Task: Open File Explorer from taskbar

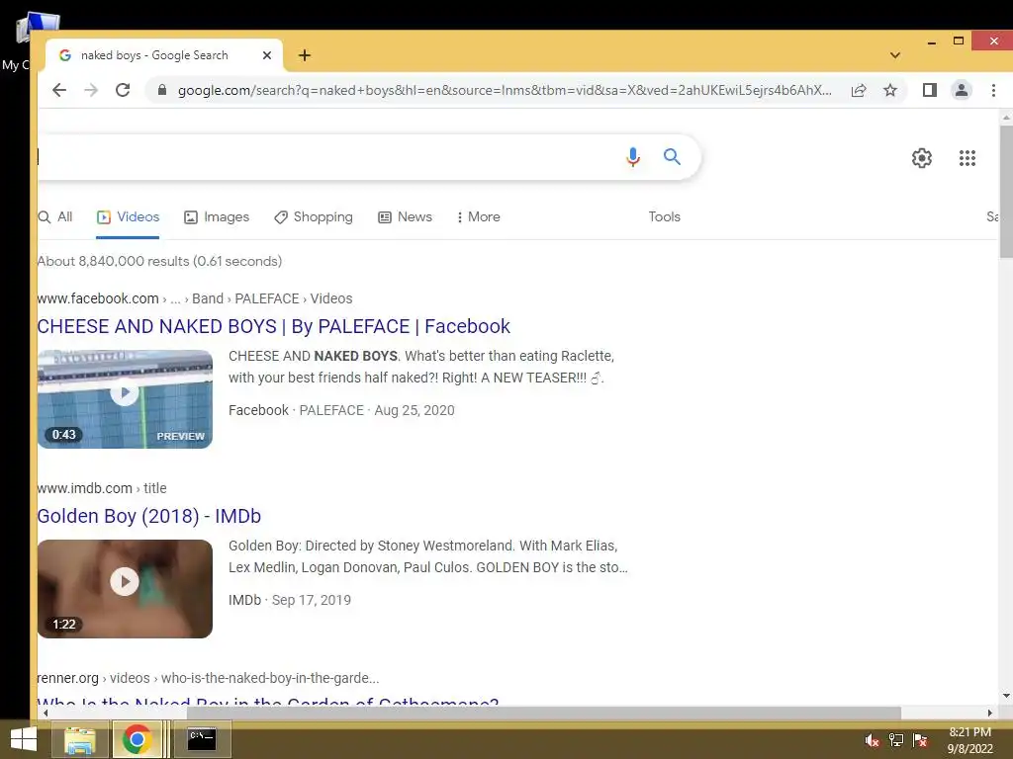Action: (x=80, y=739)
